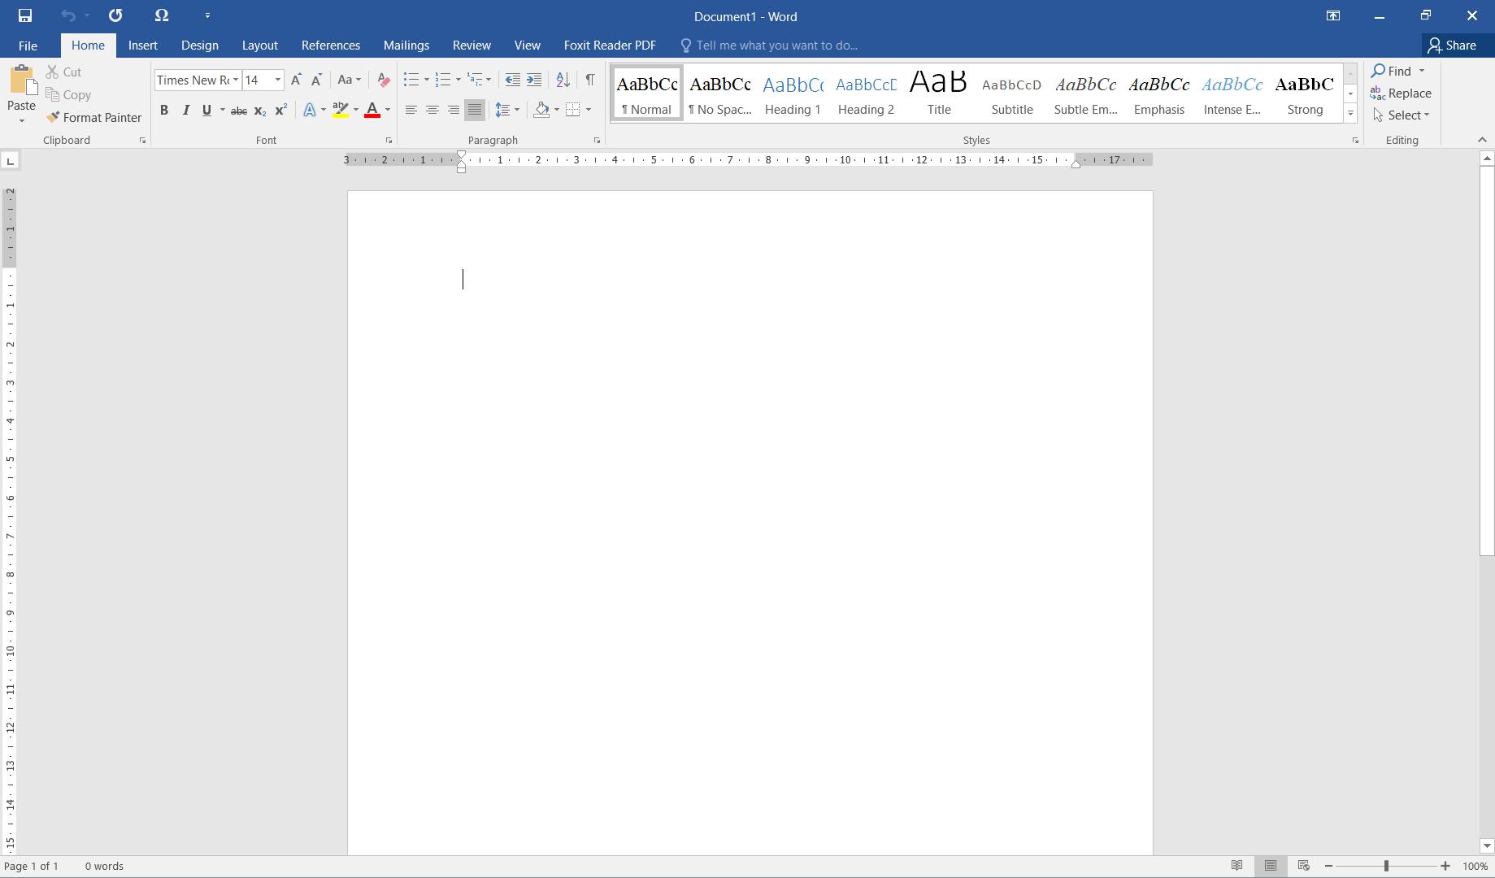Click the Clear All Formatting icon
This screenshot has width=1495, height=878.
click(384, 80)
